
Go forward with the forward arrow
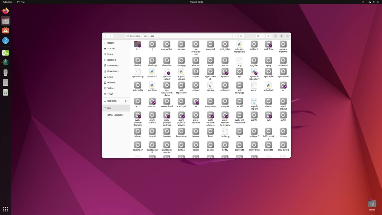[110, 36]
